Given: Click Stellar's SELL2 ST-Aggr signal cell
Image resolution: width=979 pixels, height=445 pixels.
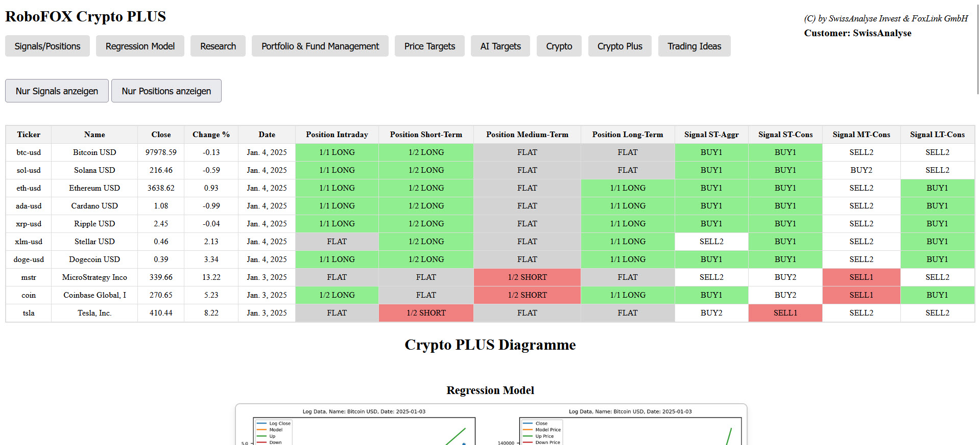Looking at the screenshot, I should [711, 242].
